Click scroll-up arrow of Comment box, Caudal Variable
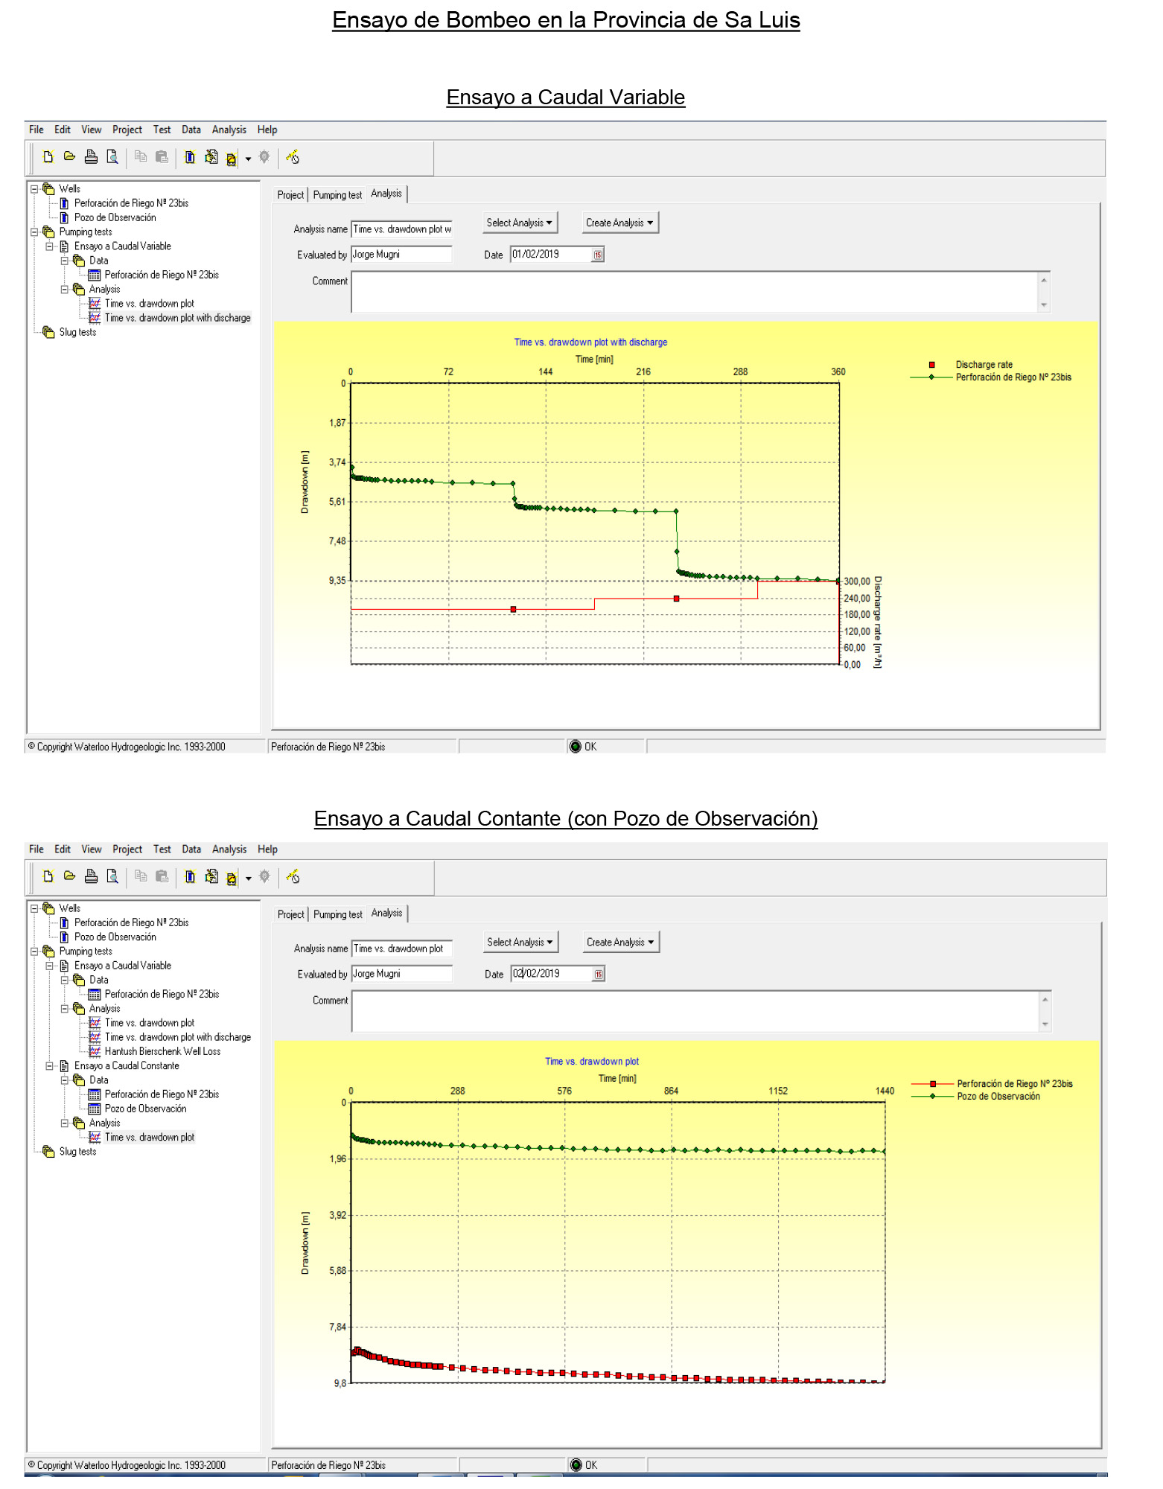Screen dimensions: 1163x1489 [x=1044, y=280]
